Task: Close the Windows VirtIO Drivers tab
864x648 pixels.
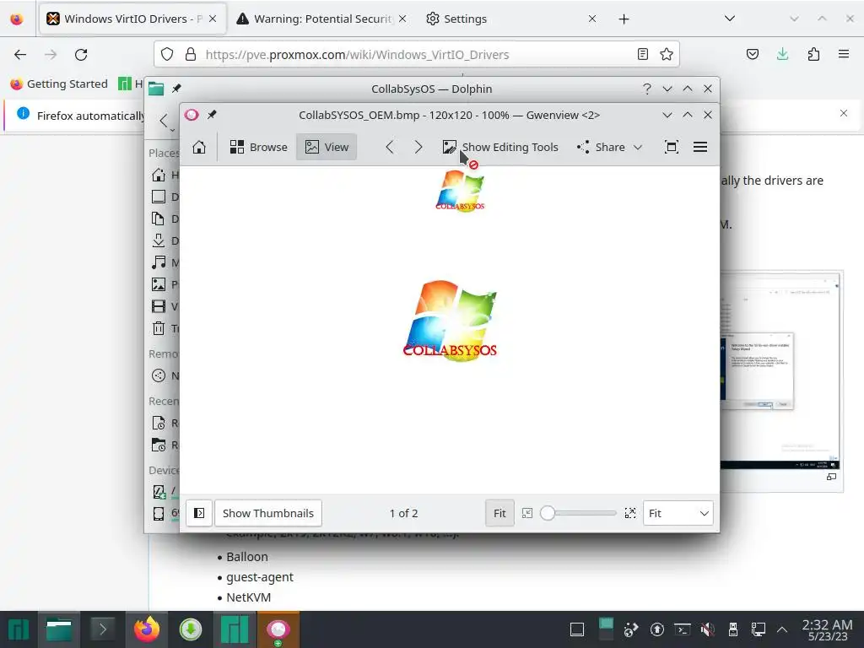Action: (x=213, y=19)
